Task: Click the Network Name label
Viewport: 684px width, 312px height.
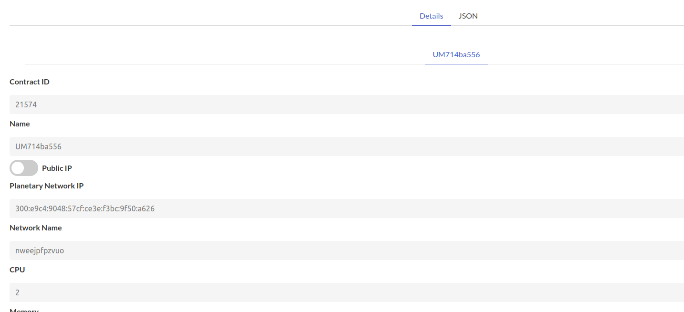Action: pyautogui.click(x=35, y=228)
